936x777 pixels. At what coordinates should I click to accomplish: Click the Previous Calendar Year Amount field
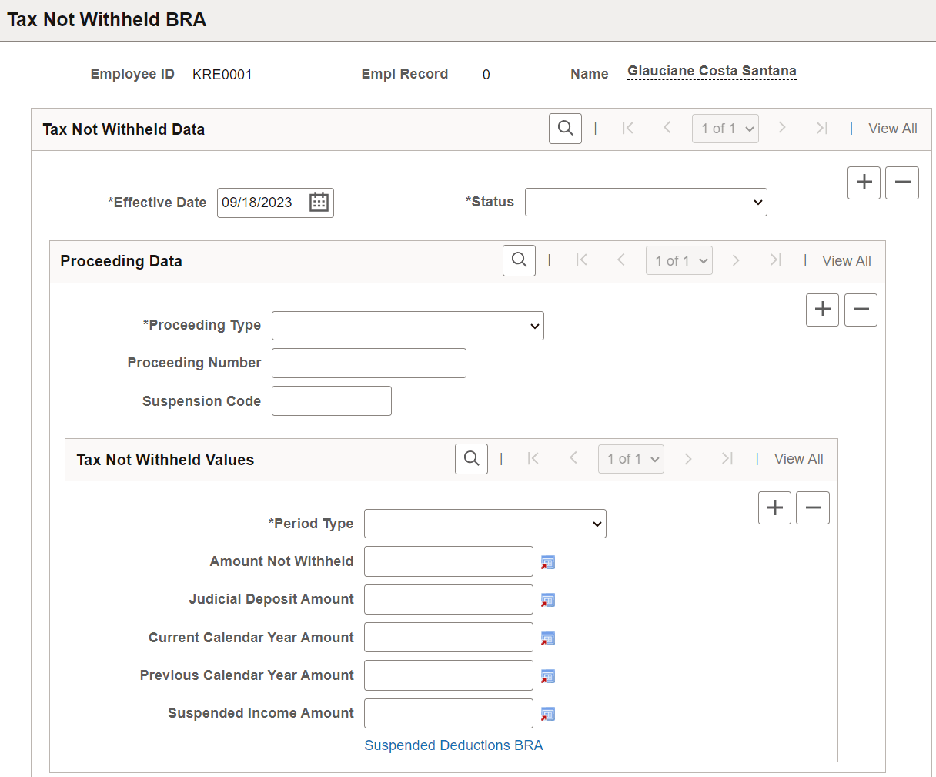coord(449,675)
